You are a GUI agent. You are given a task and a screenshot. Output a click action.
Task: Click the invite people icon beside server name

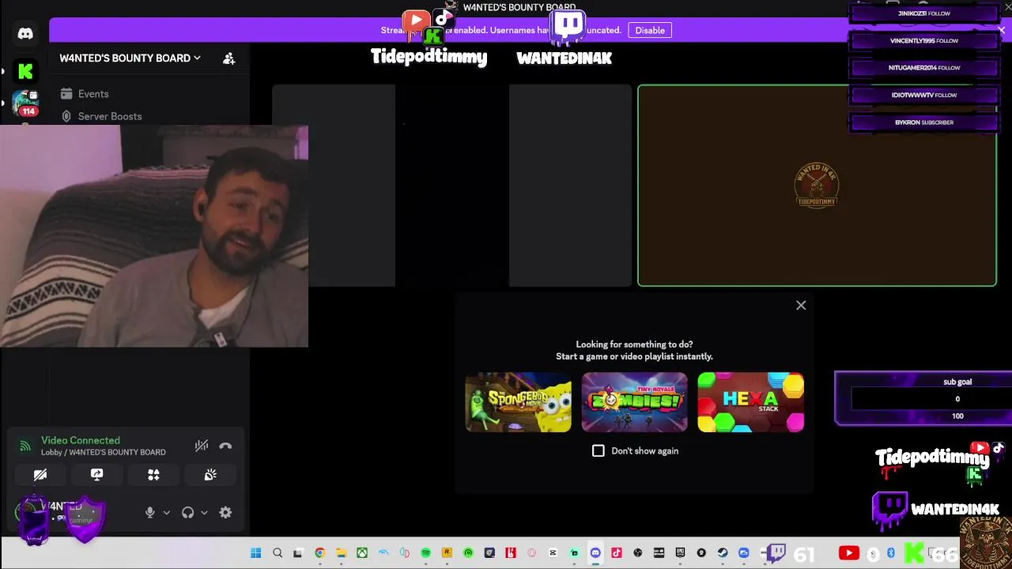(x=228, y=58)
